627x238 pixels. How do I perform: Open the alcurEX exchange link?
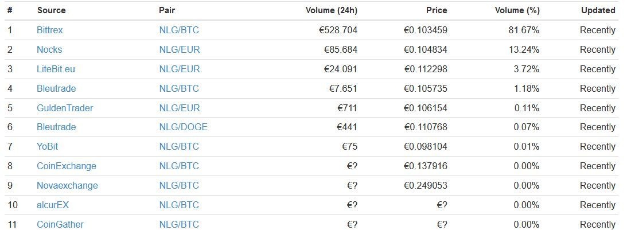(x=53, y=205)
